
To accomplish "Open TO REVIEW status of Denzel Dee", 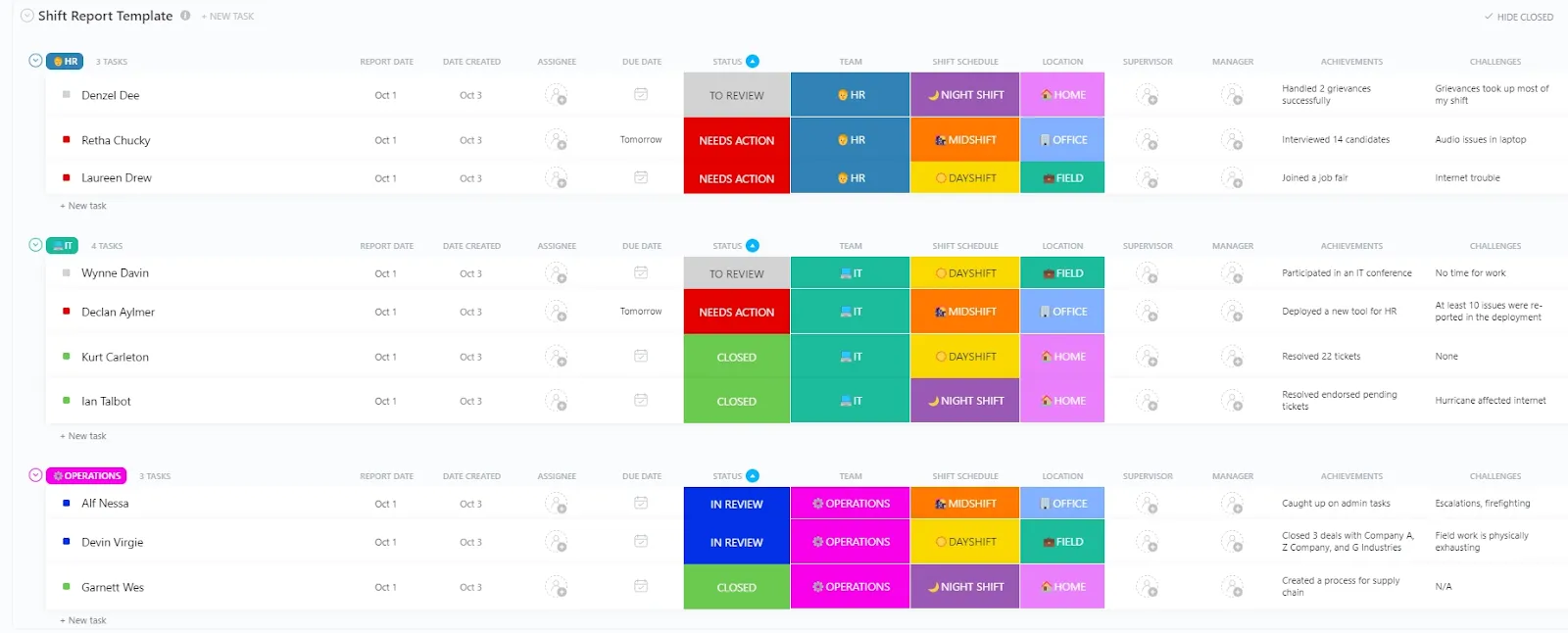I will pos(737,95).
